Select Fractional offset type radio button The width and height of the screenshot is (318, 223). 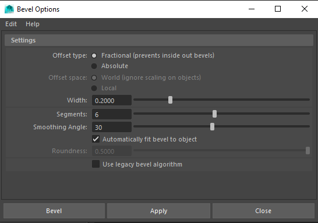pyautogui.click(x=94, y=55)
